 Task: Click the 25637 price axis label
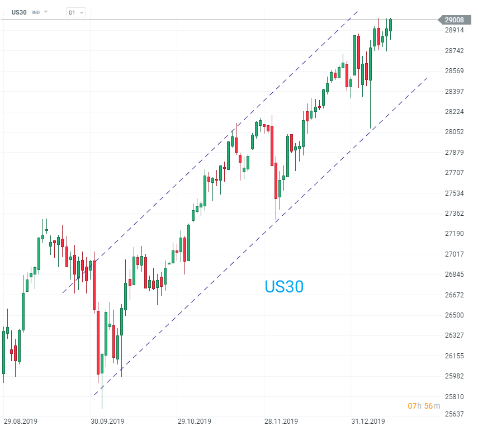[454, 414]
